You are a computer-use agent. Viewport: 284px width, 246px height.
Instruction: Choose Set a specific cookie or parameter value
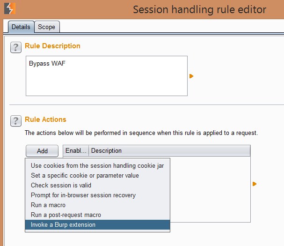tap(97, 175)
